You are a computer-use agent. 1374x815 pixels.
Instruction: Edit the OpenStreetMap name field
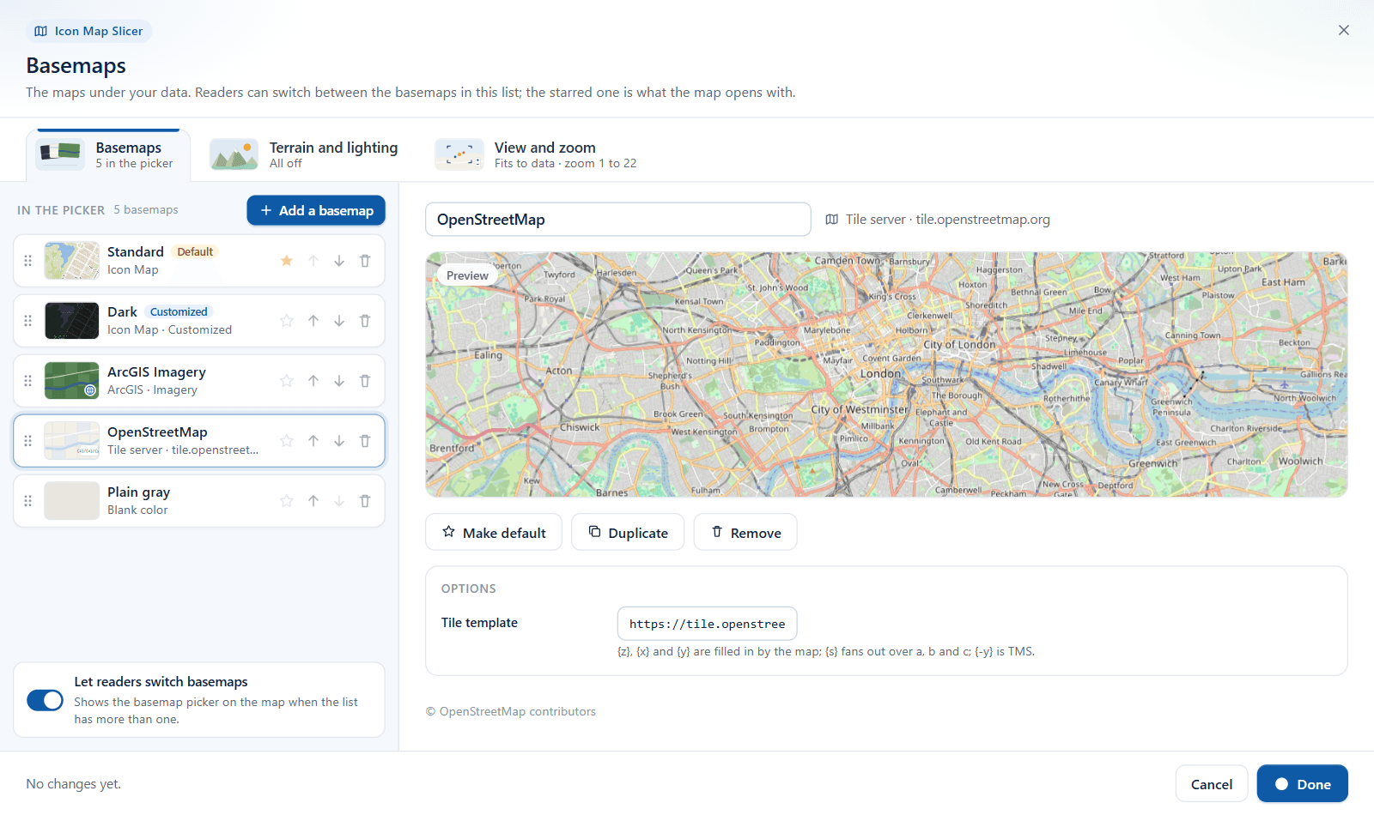click(x=618, y=220)
